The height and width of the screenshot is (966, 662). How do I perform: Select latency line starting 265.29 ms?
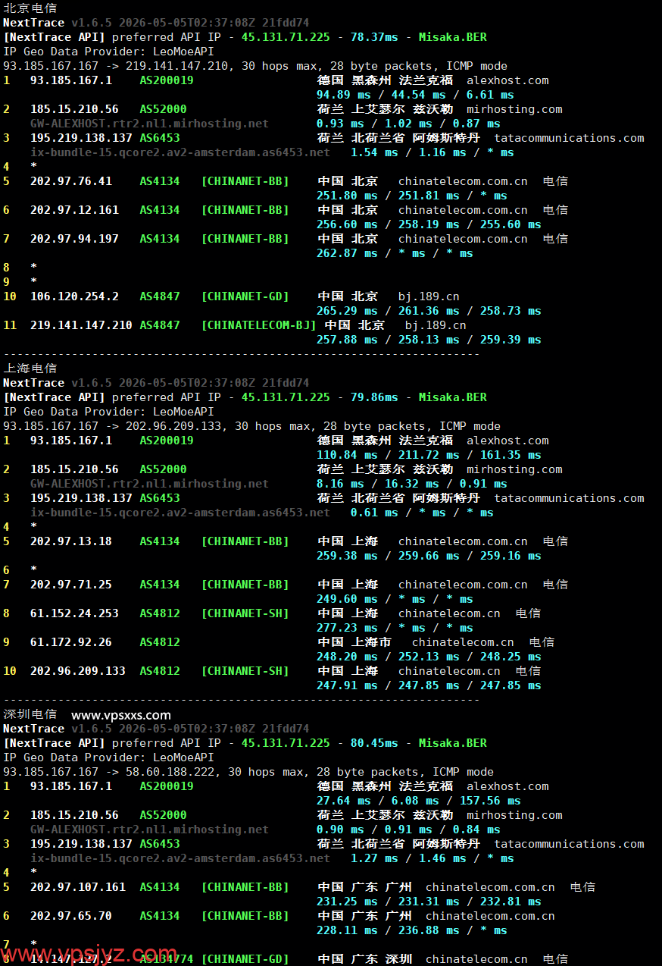click(x=429, y=311)
